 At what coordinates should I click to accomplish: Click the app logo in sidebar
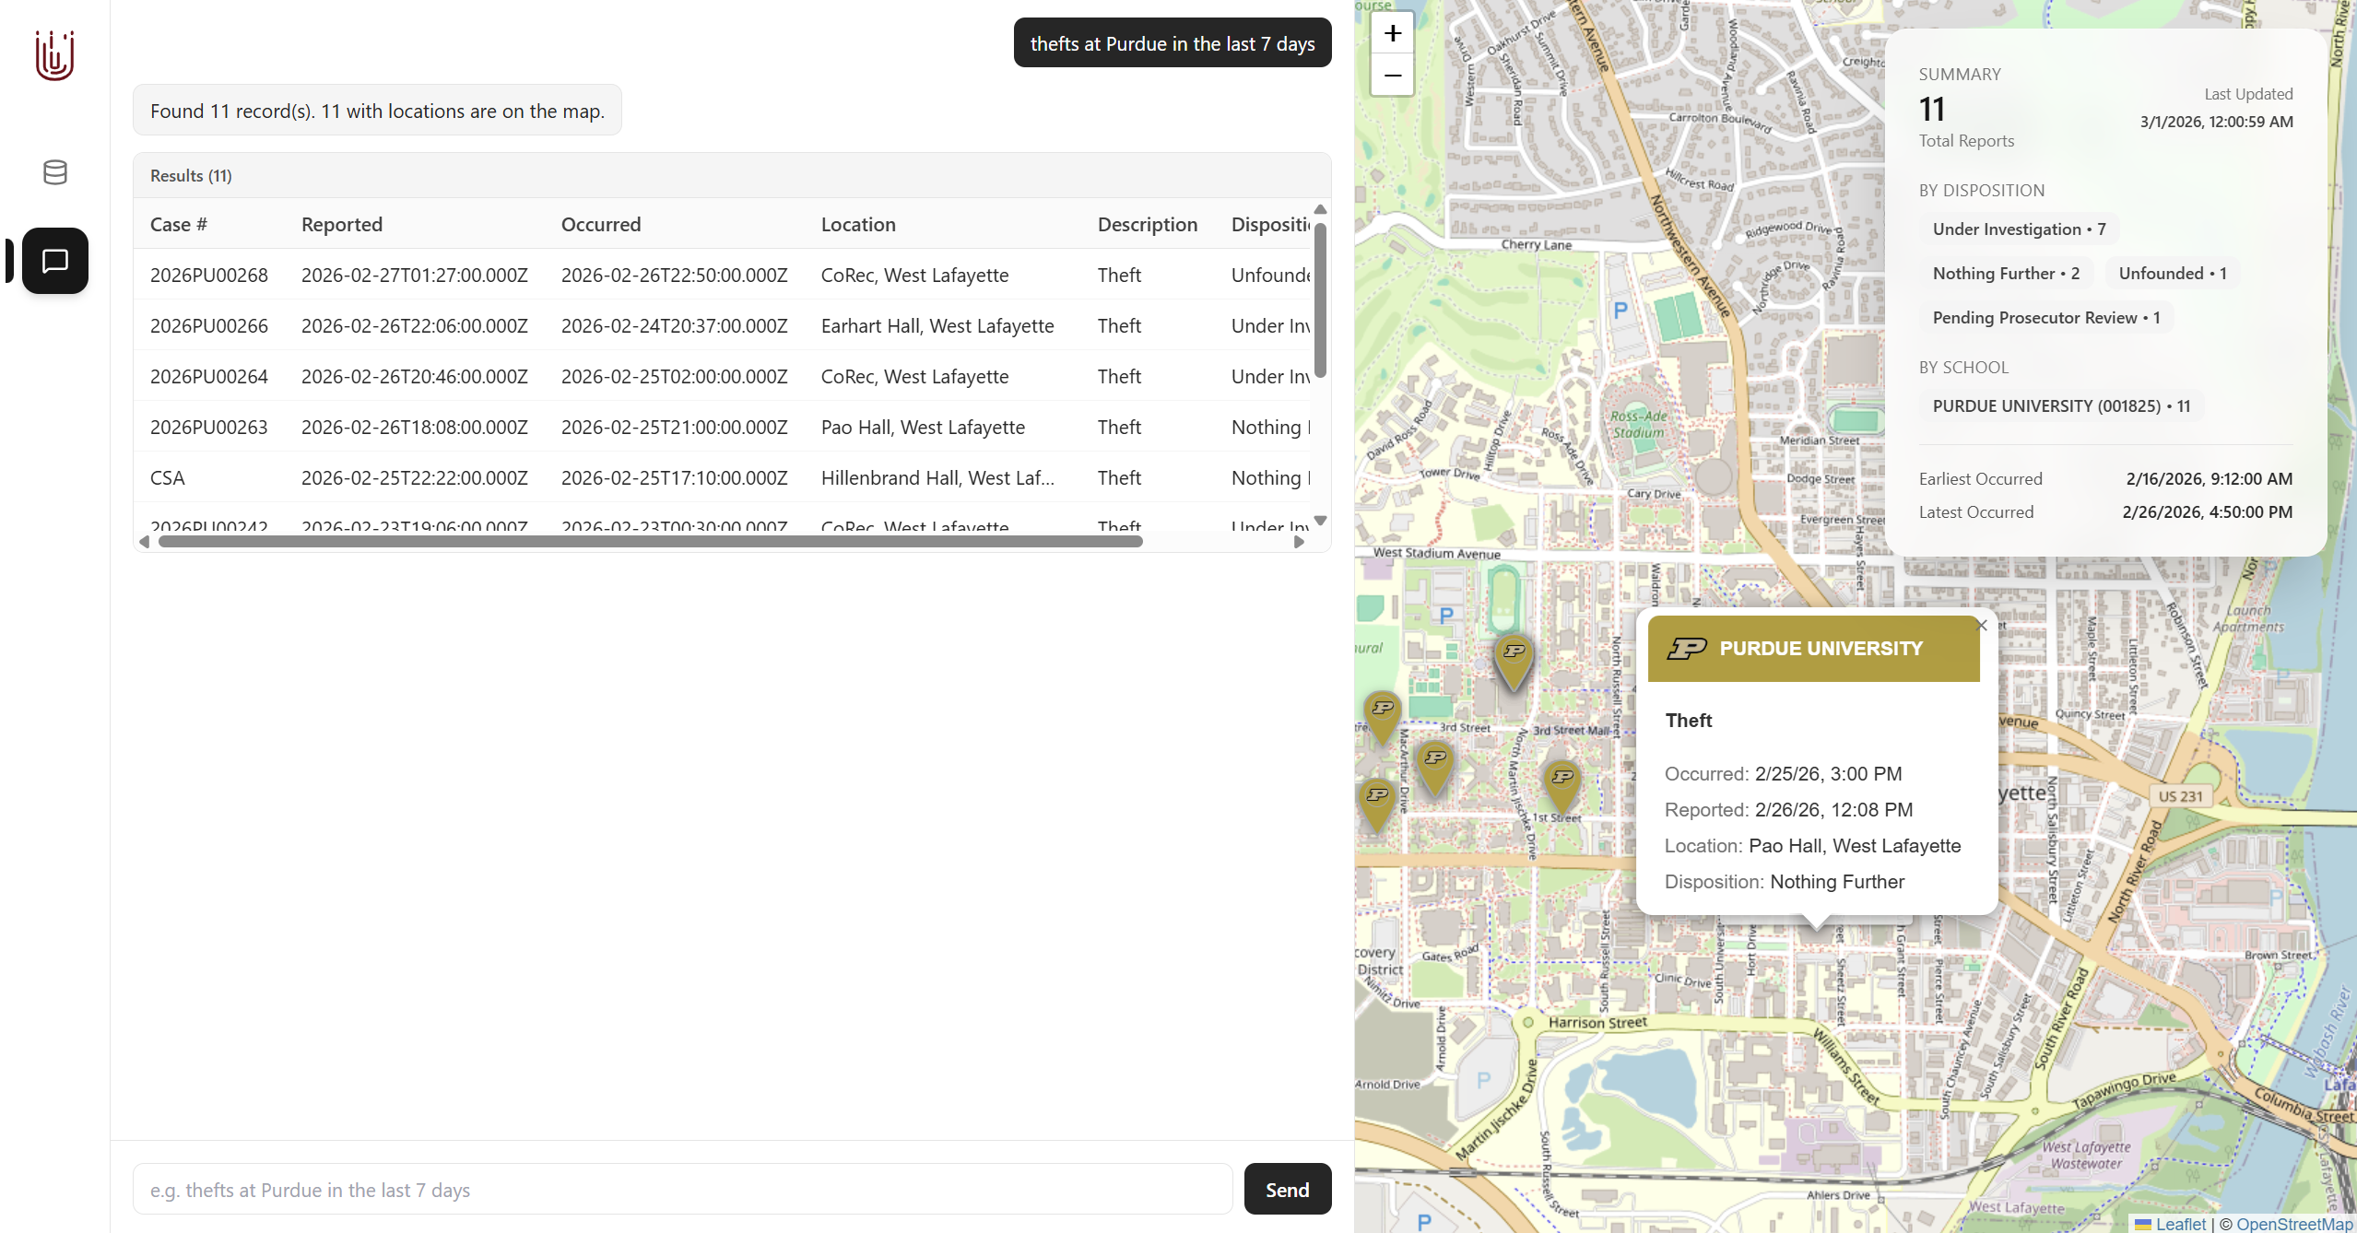click(x=54, y=55)
